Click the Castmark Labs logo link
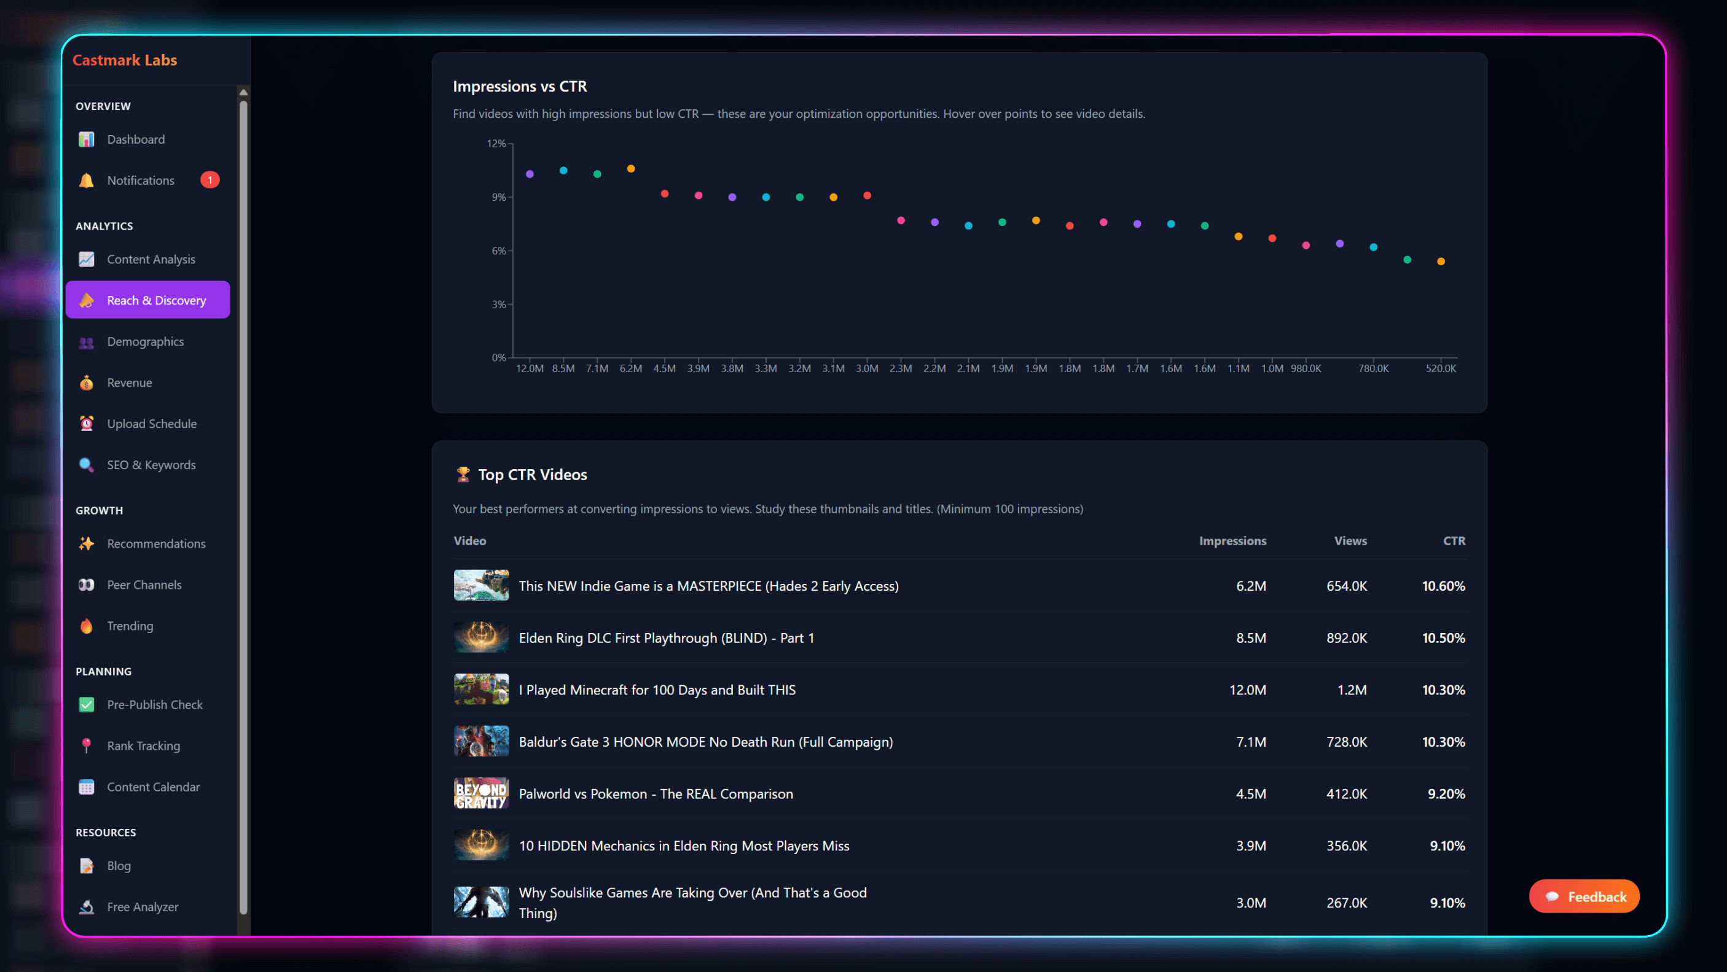This screenshot has height=972, width=1727. click(x=125, y=60)
